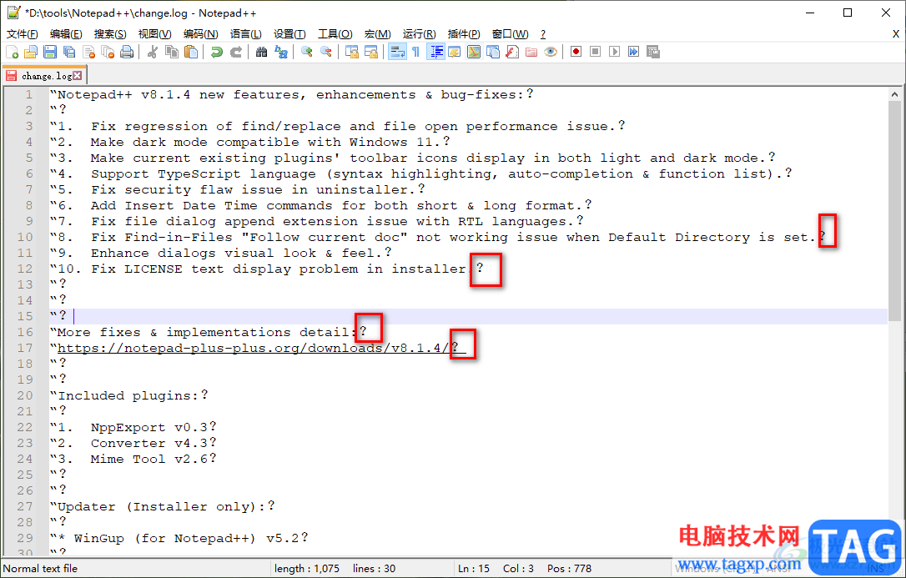The width and height of the screenshot is (906, 578).
Task: Close the change.log tab with its X
Action: point(78,76)
